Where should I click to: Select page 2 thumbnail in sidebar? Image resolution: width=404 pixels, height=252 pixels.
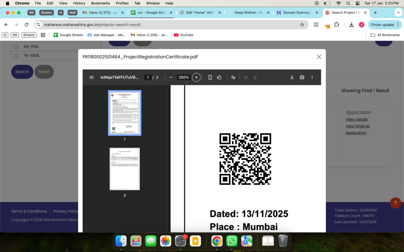click(x=125, y=169)
